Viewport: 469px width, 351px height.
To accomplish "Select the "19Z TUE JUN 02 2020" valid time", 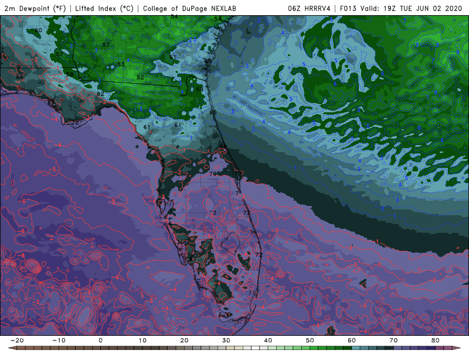I will tap(423, 8).
